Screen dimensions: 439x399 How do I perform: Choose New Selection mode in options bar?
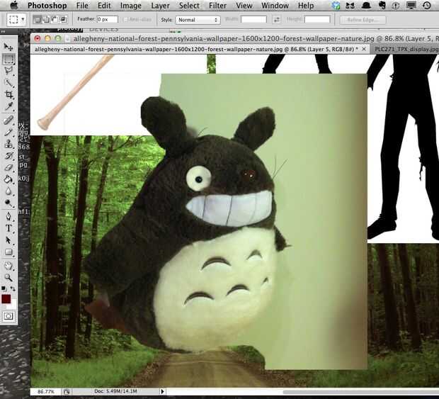(x=37, y=19)
